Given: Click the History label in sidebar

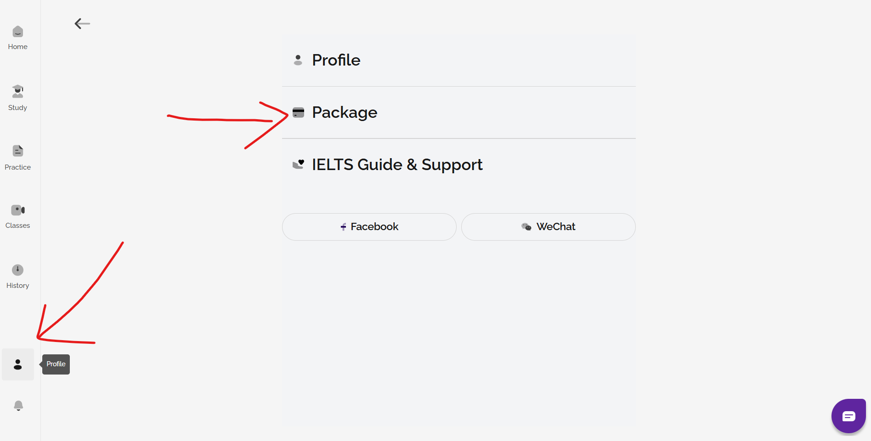Looking at the screenshot, I should pos(17,286).
